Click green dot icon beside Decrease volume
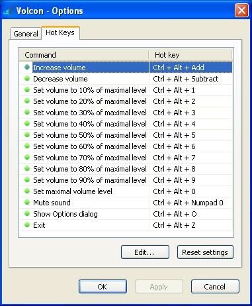The image size is (252, 306). pos(27,78)
